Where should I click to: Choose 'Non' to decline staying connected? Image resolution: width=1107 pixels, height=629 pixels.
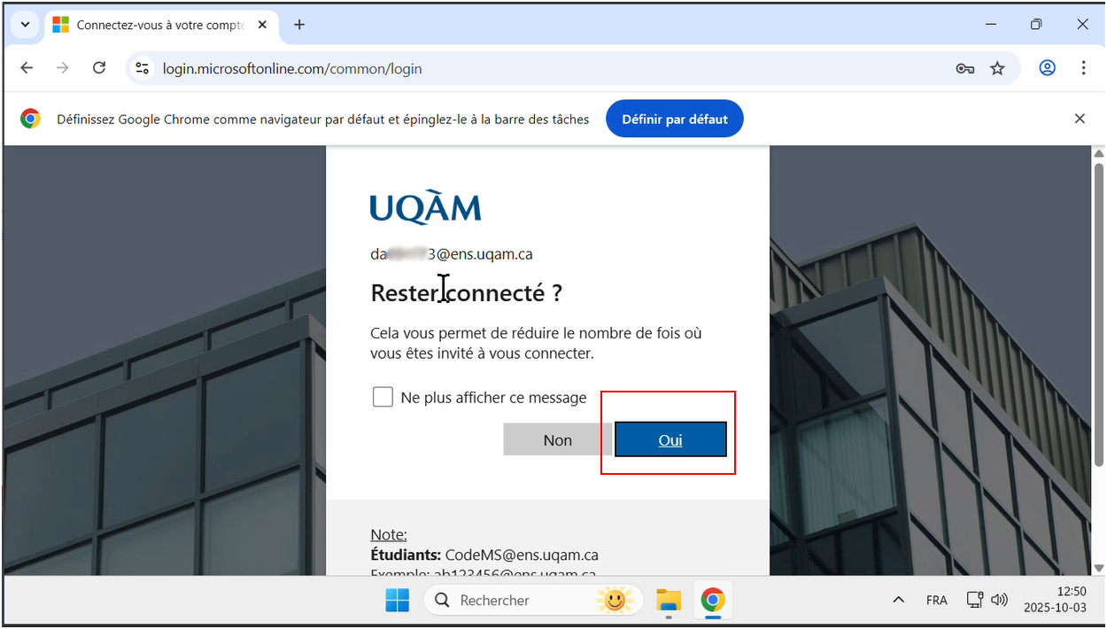558,440
